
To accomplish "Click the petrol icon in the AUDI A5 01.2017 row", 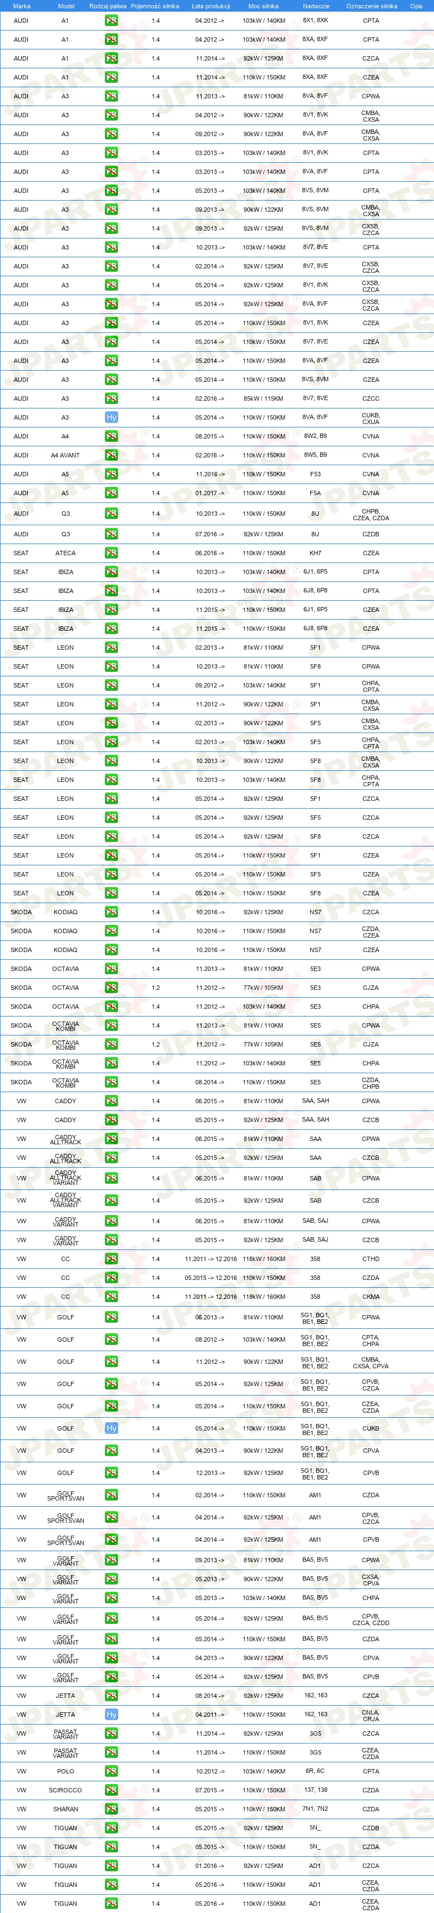I will click(112, 493).
